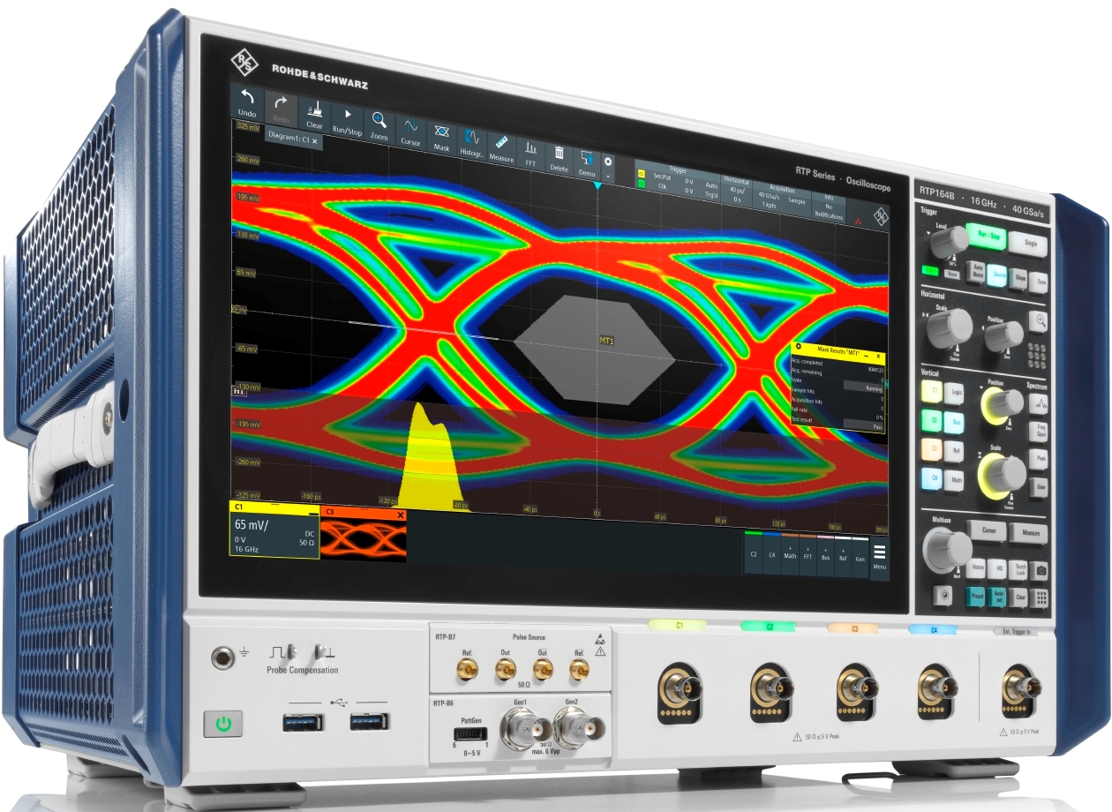Screen dimensions: 1112x812
Task: Open the Menu hamburger button
Action: 879,557
